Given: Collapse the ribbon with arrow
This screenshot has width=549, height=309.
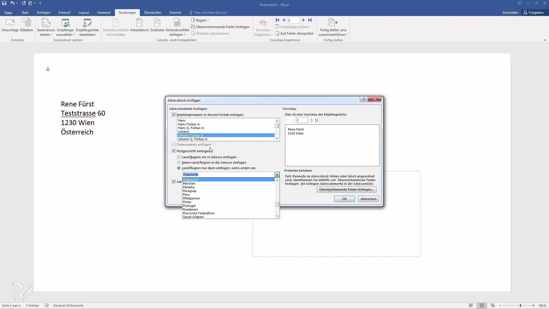Looking at the screenshot, I should [x=545, y=40].
